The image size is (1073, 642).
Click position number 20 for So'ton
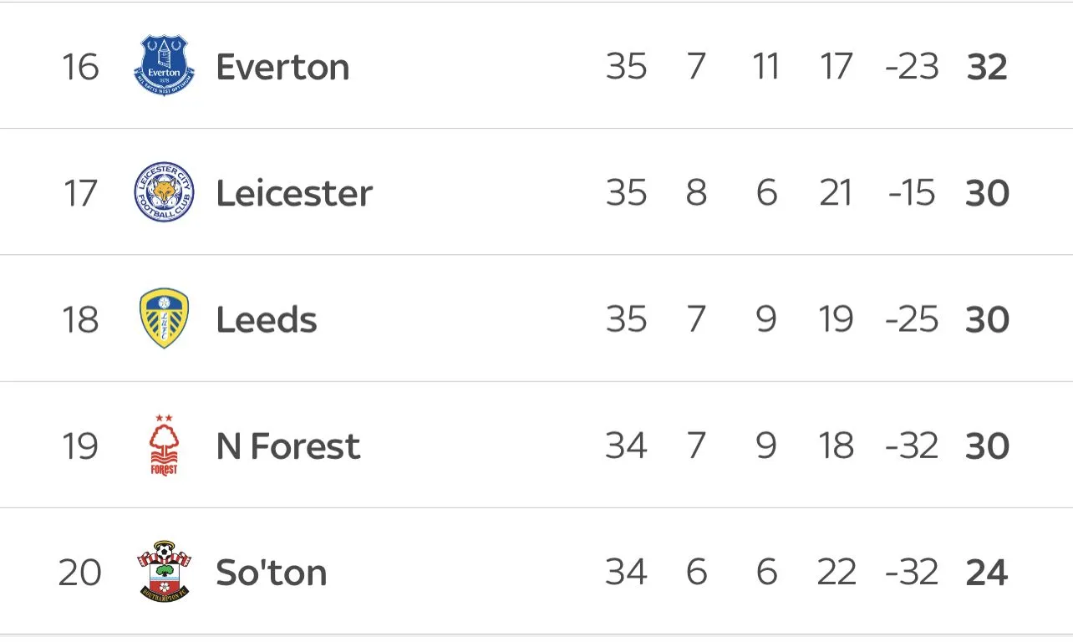coord(80,572)
